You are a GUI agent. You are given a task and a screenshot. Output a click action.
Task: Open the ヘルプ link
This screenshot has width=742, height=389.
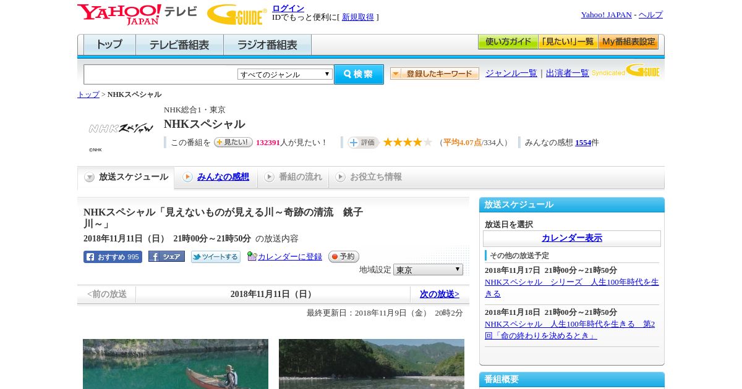pyautogui.click(x=650, y=15)
